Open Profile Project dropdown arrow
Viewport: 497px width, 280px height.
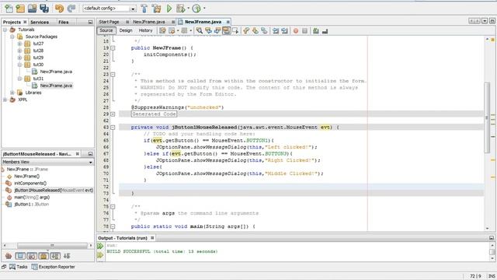pos(204,9)
